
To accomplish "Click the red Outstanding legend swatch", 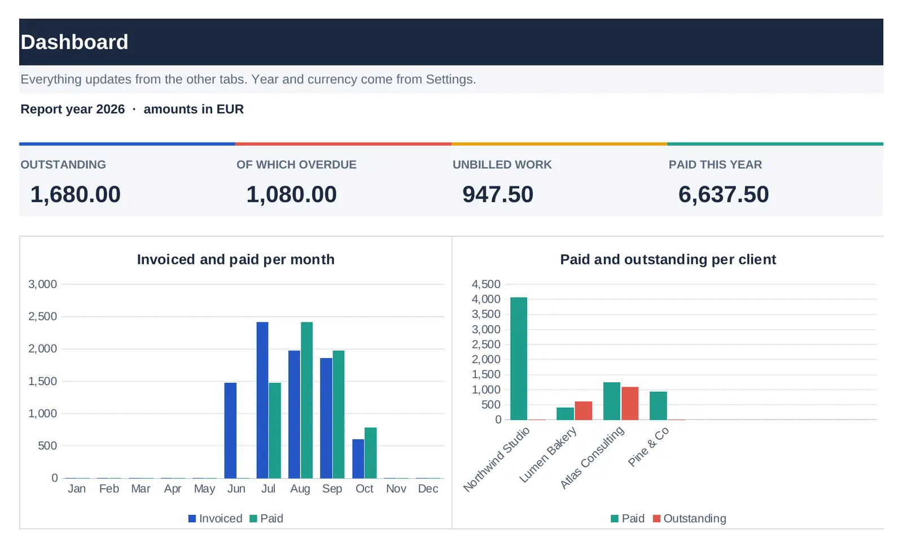I will pos(656,519).
